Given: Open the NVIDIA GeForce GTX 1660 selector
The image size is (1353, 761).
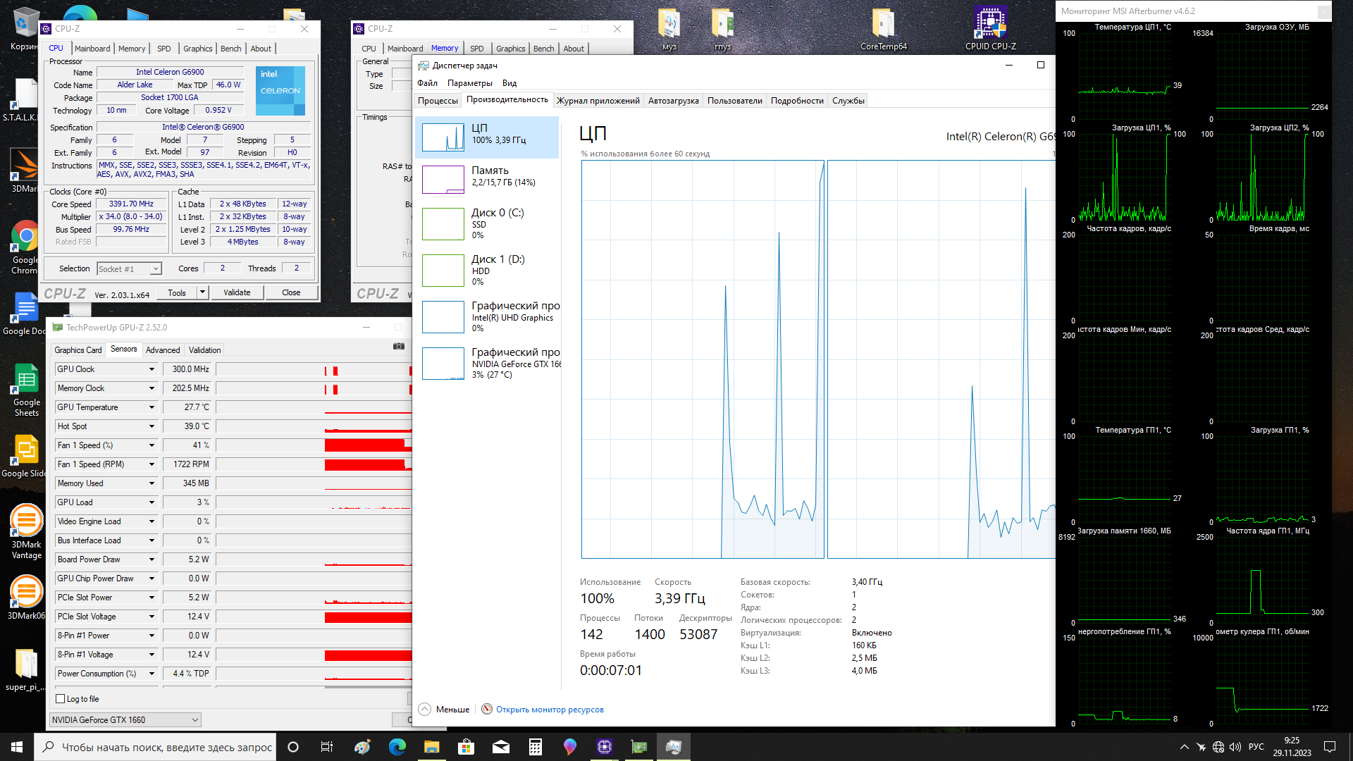Looking at the screenshot, I should [125, 719].
